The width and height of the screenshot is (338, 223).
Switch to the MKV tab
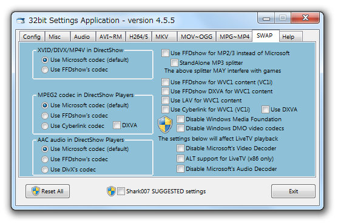[164, 37]
